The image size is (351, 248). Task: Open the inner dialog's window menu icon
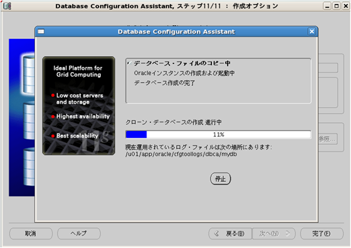pos(41,32)
